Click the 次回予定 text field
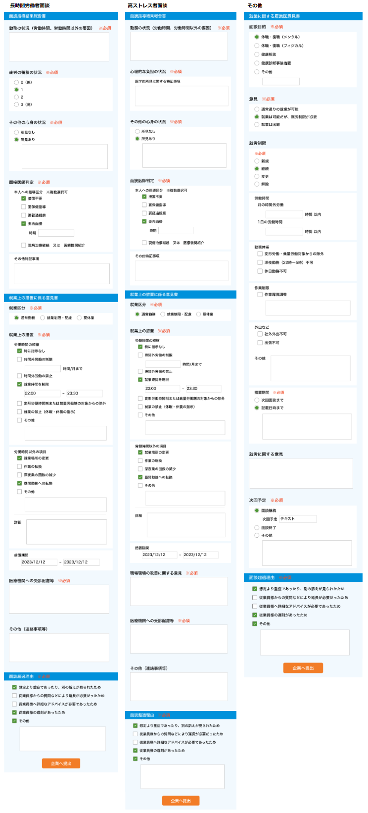The height and width of the screenshot is (813, 368). (297, 519)
